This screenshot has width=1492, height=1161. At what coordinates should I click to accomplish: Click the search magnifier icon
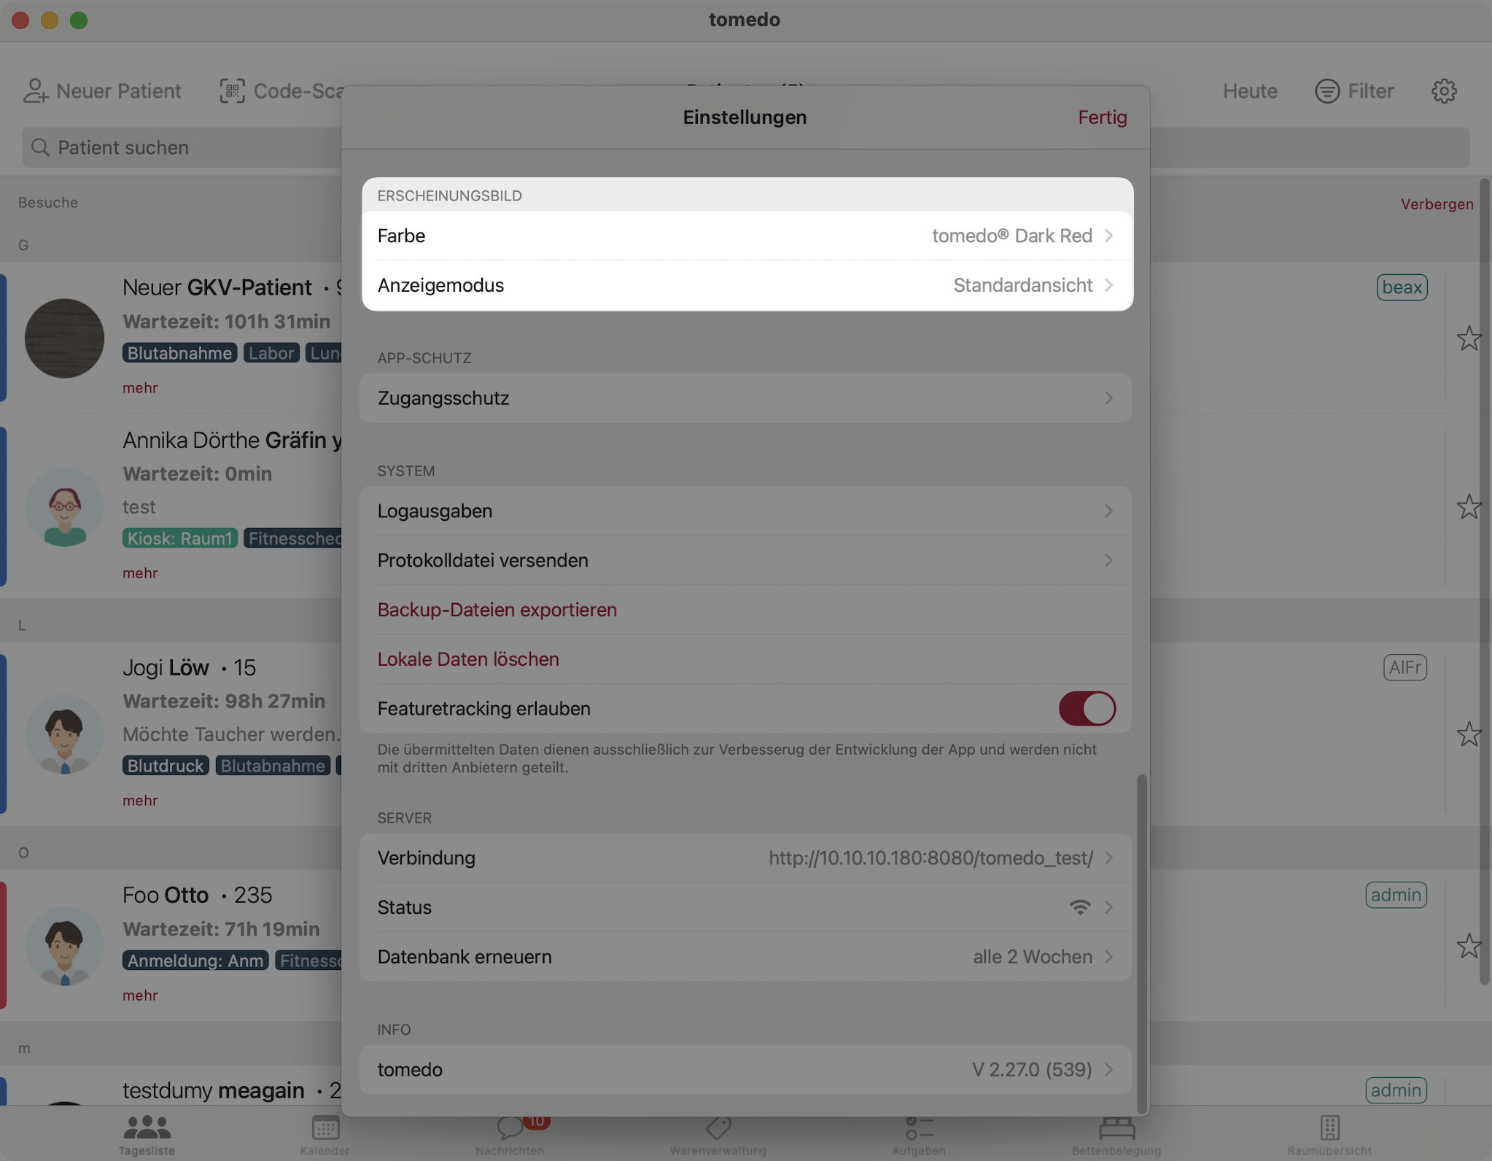(x=41, y=147)
